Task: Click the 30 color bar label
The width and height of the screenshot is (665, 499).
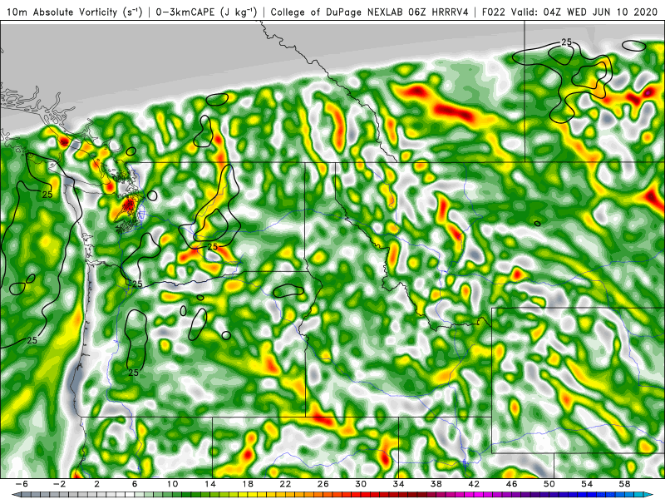Action: 361,484
